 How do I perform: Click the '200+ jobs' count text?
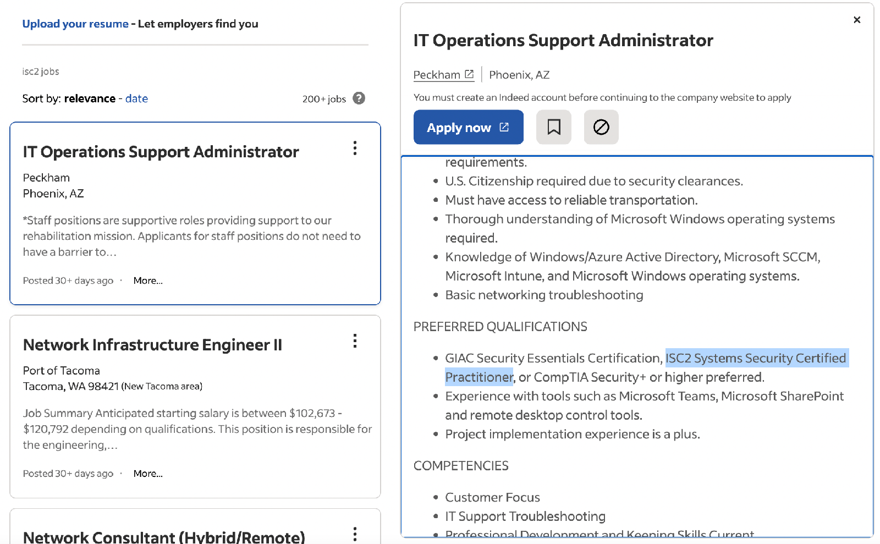[324, 99]
